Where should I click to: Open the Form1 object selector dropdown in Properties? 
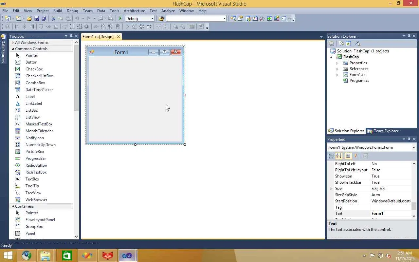(414, 147)
